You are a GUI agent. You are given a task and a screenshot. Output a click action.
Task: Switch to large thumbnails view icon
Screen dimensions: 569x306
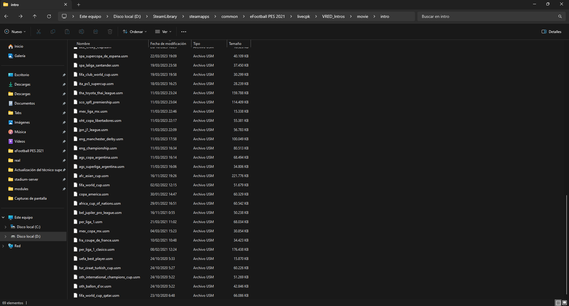coord(565,302)
